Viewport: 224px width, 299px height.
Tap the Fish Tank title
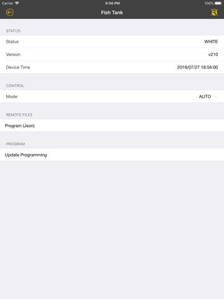point(112,12)
